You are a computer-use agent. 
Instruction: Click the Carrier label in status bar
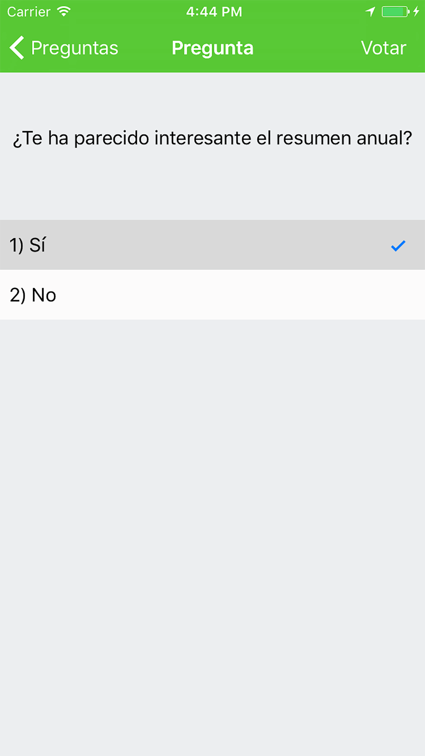point(29,12)
